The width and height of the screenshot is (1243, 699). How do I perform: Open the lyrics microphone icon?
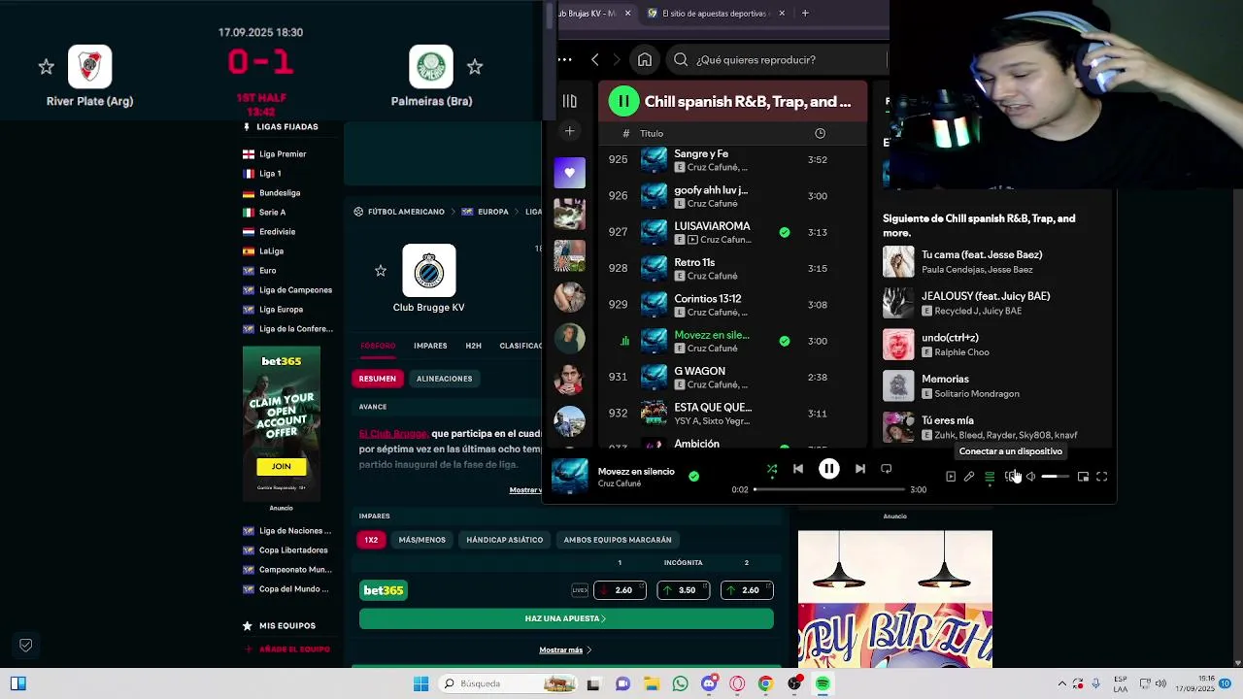click(969, 477)
